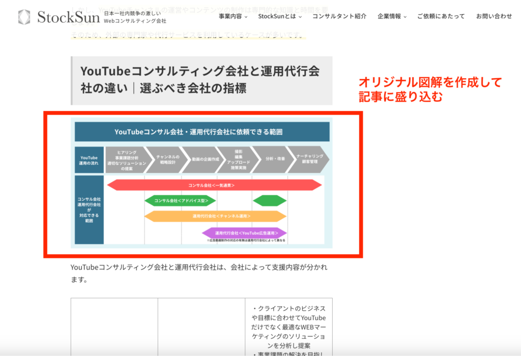This screenshot has height=356, width=521.
Task: Select the purple 運用代行会社<YouTube広告運用> arrow
Action: (246, 232)
